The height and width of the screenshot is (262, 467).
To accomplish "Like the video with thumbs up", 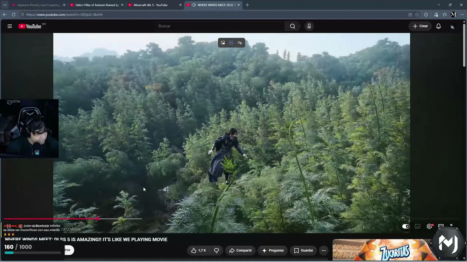I will [199, 250].
